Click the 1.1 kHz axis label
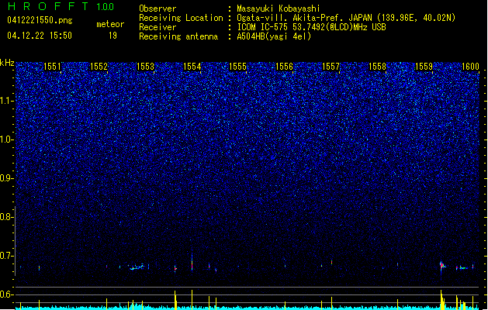 [x=7, y=101]
